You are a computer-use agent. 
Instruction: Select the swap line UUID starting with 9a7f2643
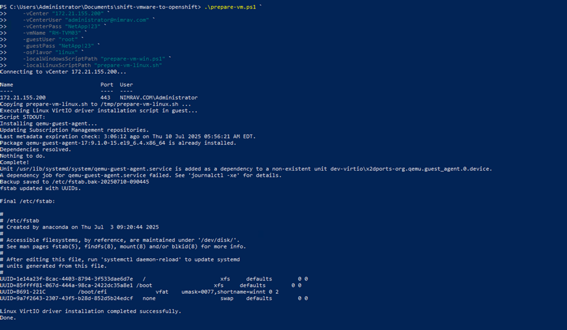click(x=66, y=298)
